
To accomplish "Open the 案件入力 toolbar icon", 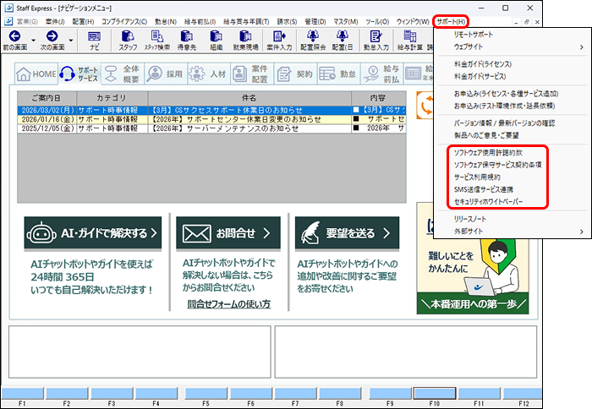I will 279,41.
